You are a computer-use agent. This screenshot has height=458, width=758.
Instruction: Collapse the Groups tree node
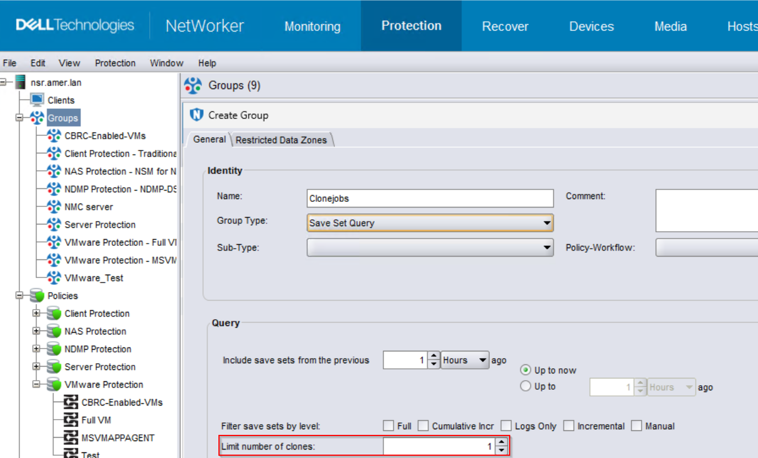[x=20, y=118]
